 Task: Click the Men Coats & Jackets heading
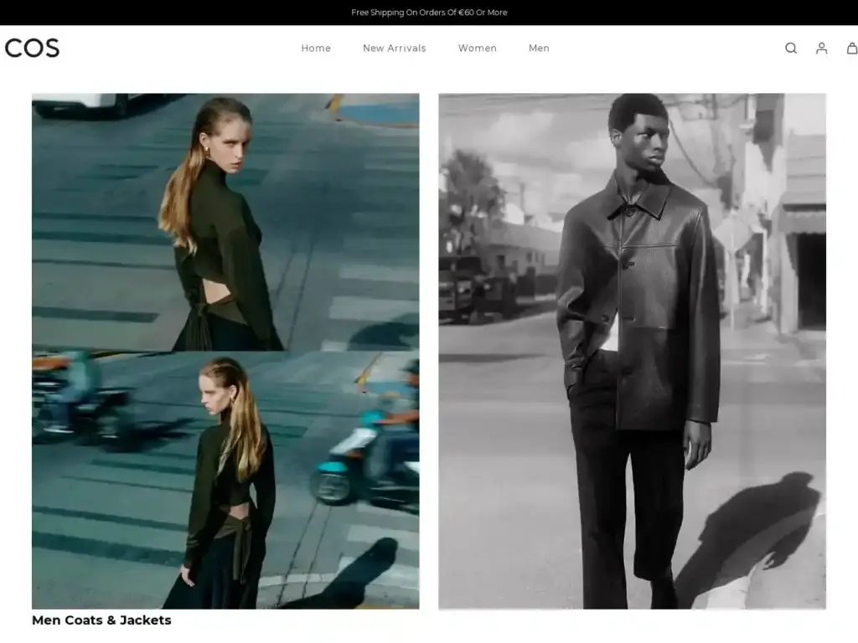click(x=101, y=620)
